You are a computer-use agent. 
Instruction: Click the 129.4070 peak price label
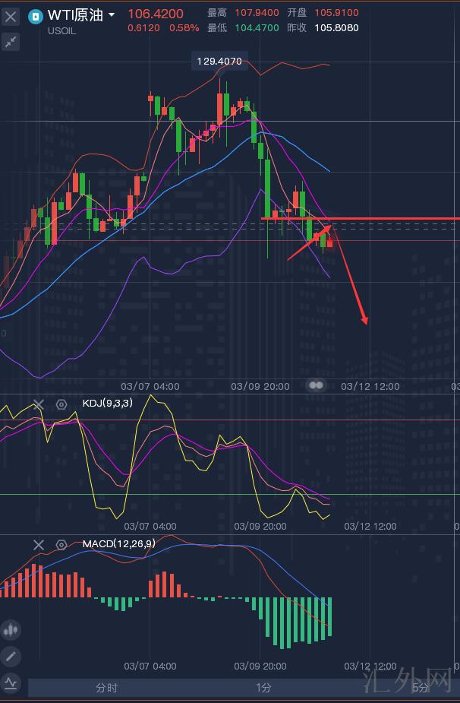coord(219,61)
